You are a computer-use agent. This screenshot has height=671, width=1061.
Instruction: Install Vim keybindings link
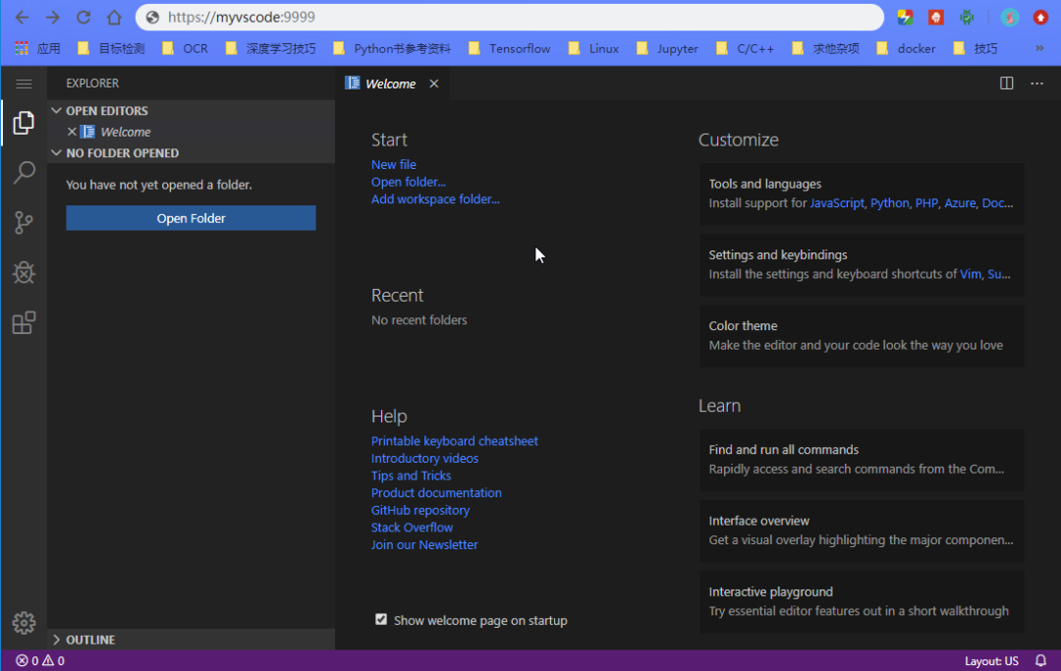pyautogui.click(x=970, y=274)
